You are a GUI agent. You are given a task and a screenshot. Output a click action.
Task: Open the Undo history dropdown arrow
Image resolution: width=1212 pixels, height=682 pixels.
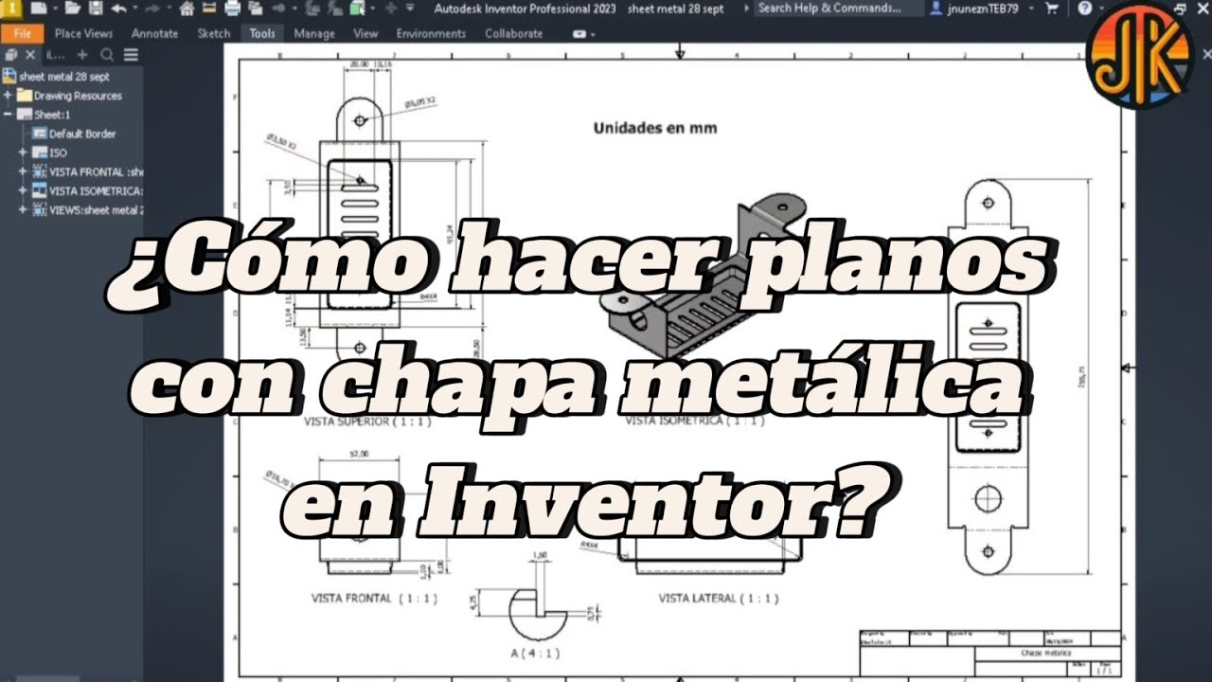pyautogui.click(x=134, y=9)
